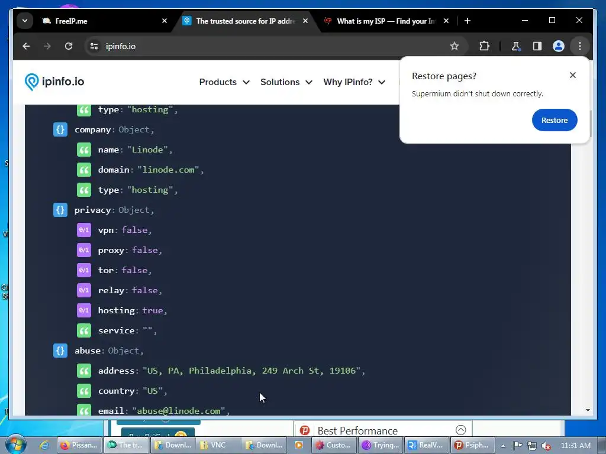The height and width of the screenshot is (454, 606).
Task: Open the Trying... taskbar item
Action: tap(381, 445)
